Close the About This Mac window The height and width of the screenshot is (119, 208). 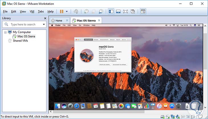point(76,39)
